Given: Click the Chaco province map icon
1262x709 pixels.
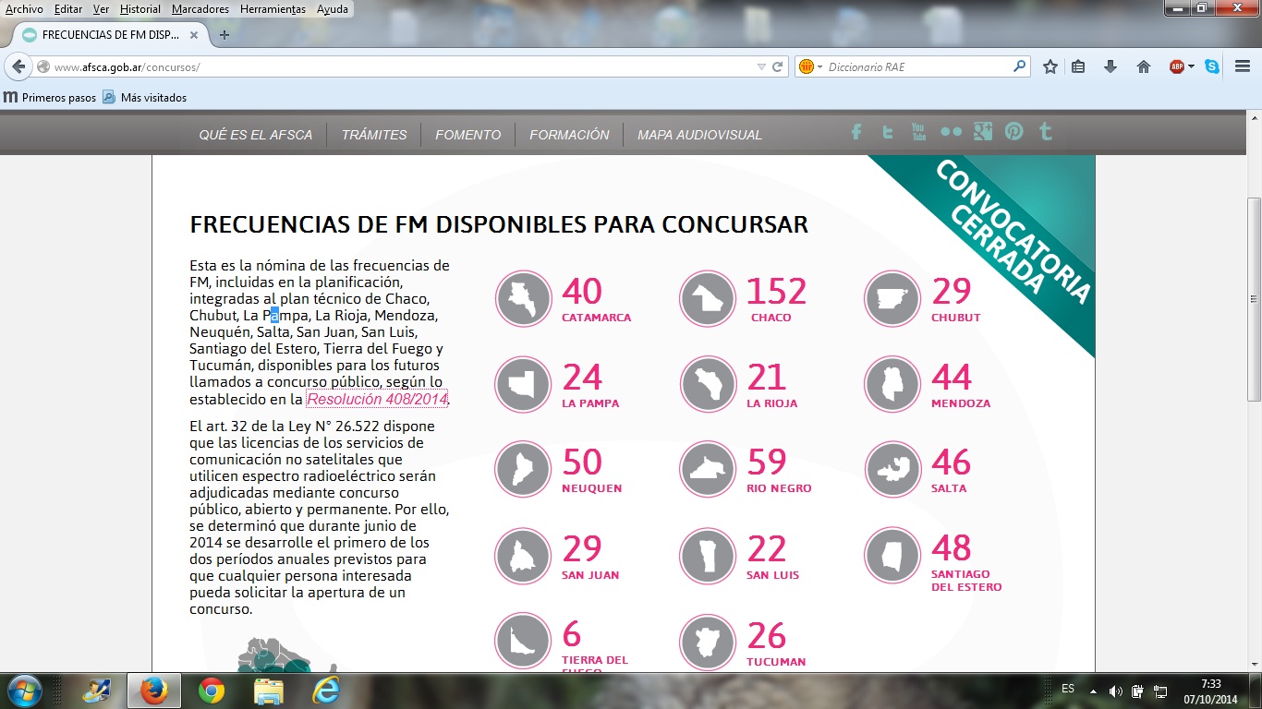Looking at the screenshot, I should click(x=708, y=298).
